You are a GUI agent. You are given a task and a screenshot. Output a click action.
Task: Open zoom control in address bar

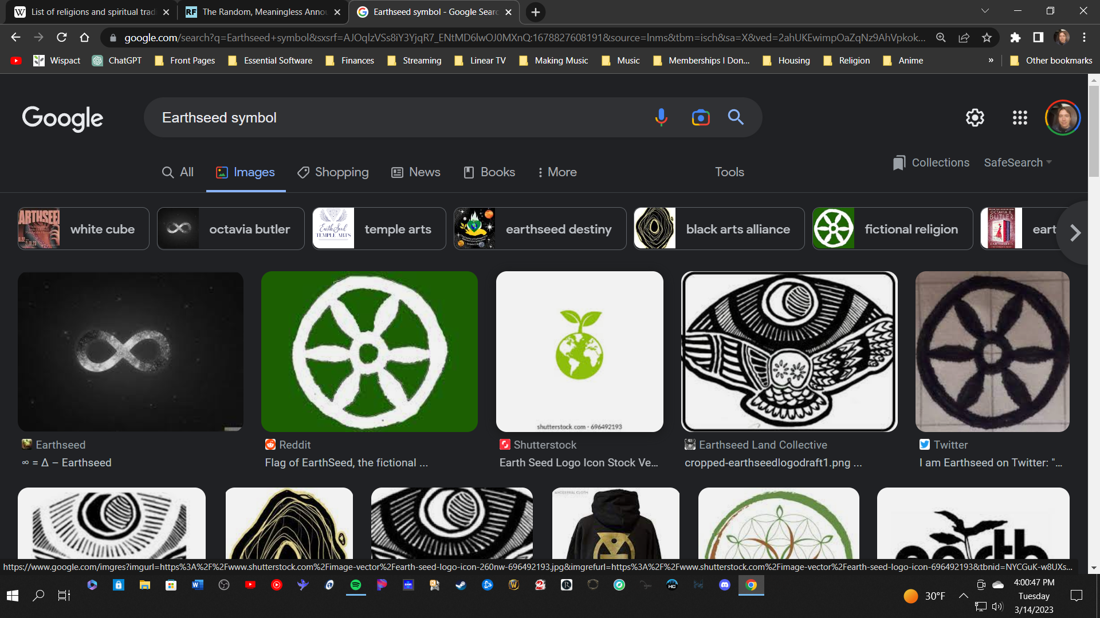point(941,37)
